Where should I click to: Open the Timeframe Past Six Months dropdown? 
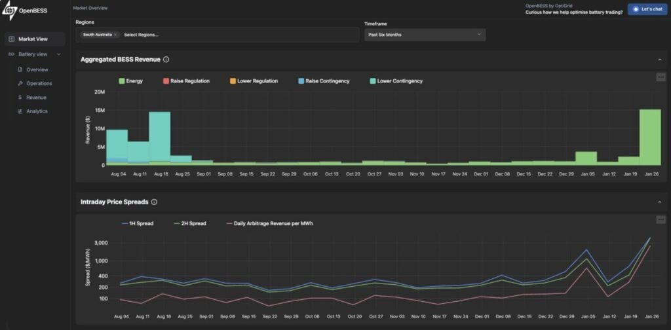coord(425,34)
